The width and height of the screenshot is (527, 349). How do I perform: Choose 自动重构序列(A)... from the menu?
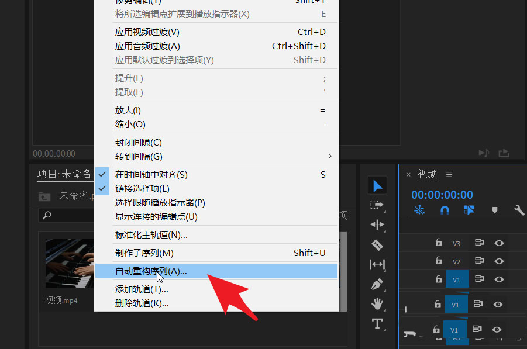coord(216,271)
